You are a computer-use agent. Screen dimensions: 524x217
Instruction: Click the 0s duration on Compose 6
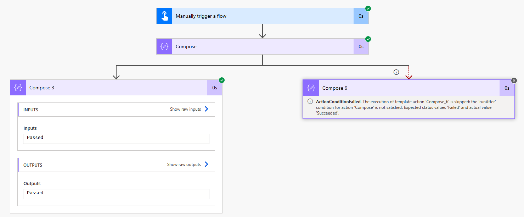(x=507, y=88)
